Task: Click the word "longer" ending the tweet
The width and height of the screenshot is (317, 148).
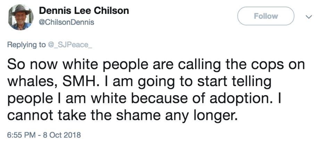Action: pos(214,115)
